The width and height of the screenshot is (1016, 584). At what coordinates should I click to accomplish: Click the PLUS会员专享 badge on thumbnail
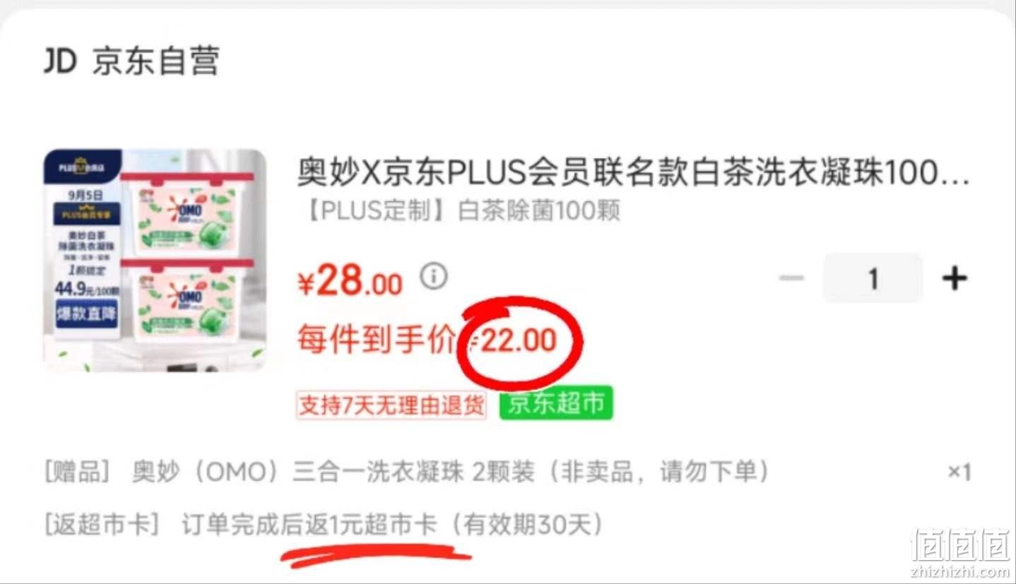click(x=86, y=214)
